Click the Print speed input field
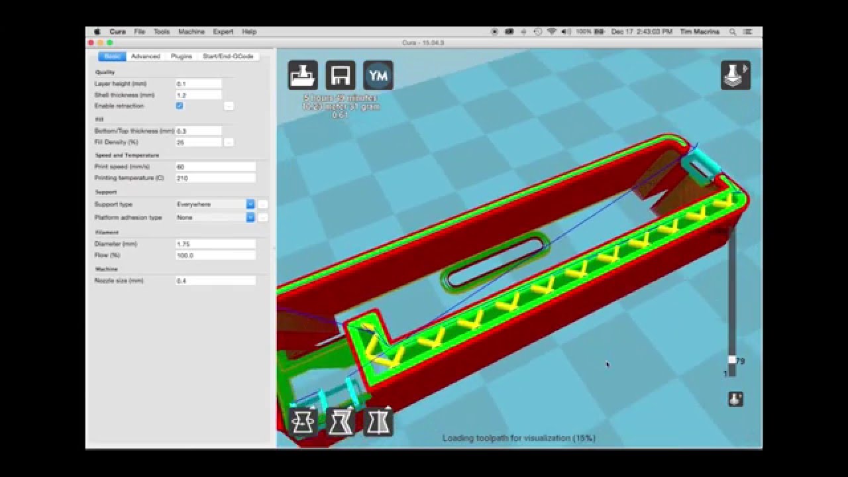This screenshot has height=477, width=848. (x=215, y=167)
